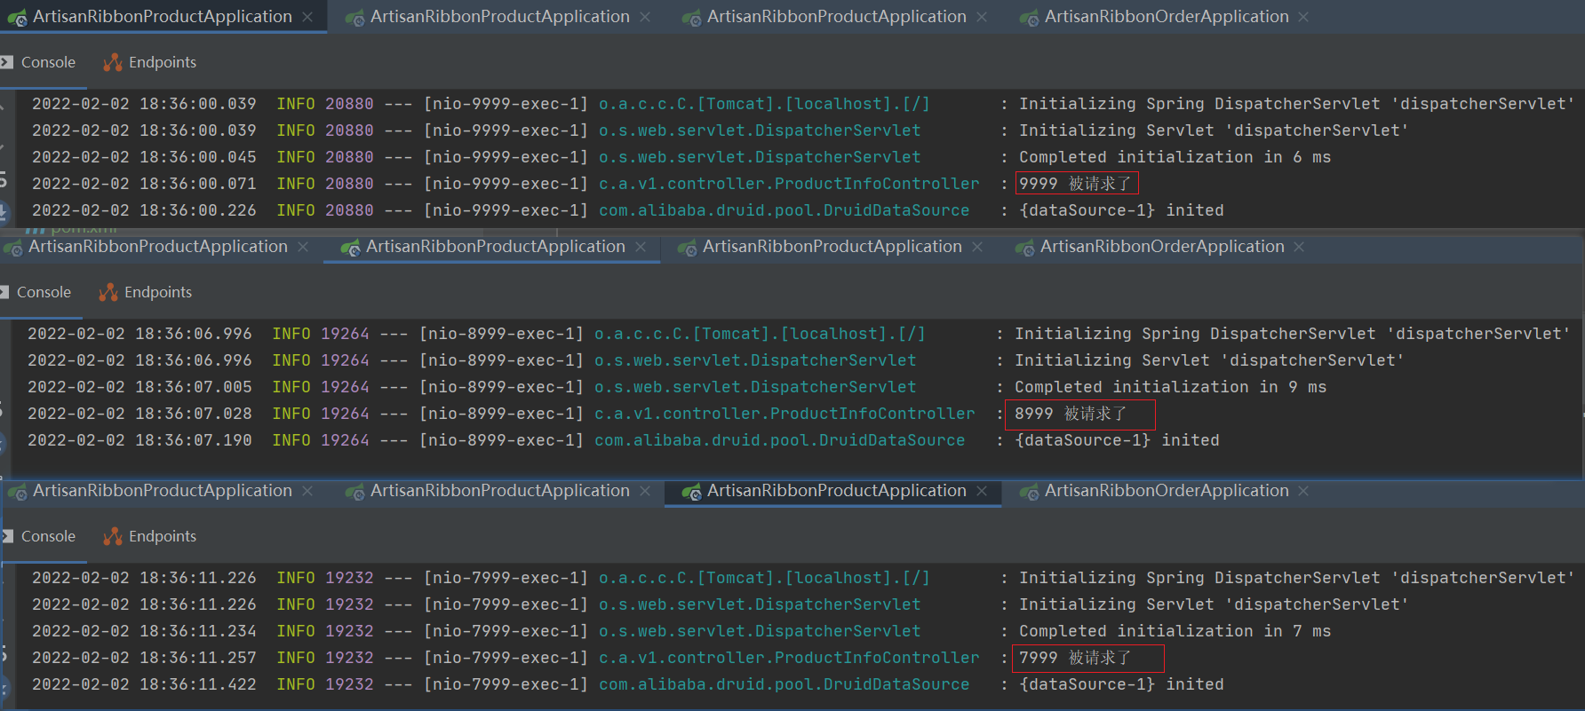Click log message '7999 被请求了'
This screenshot has width=1585, height=711.
tap(1074, 658)
